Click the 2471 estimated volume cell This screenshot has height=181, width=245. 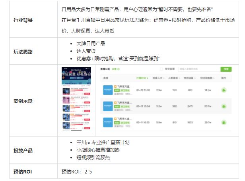pyautogui.click(x=190, y=106)
